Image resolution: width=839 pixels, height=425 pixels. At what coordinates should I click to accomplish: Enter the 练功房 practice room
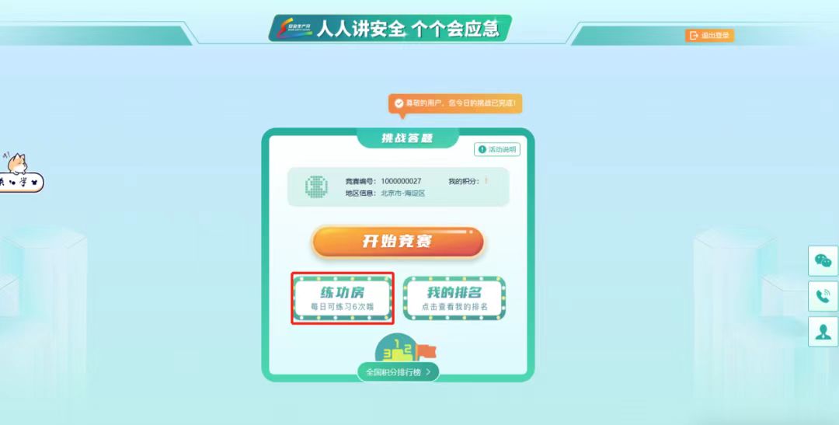tap(343, 298)
